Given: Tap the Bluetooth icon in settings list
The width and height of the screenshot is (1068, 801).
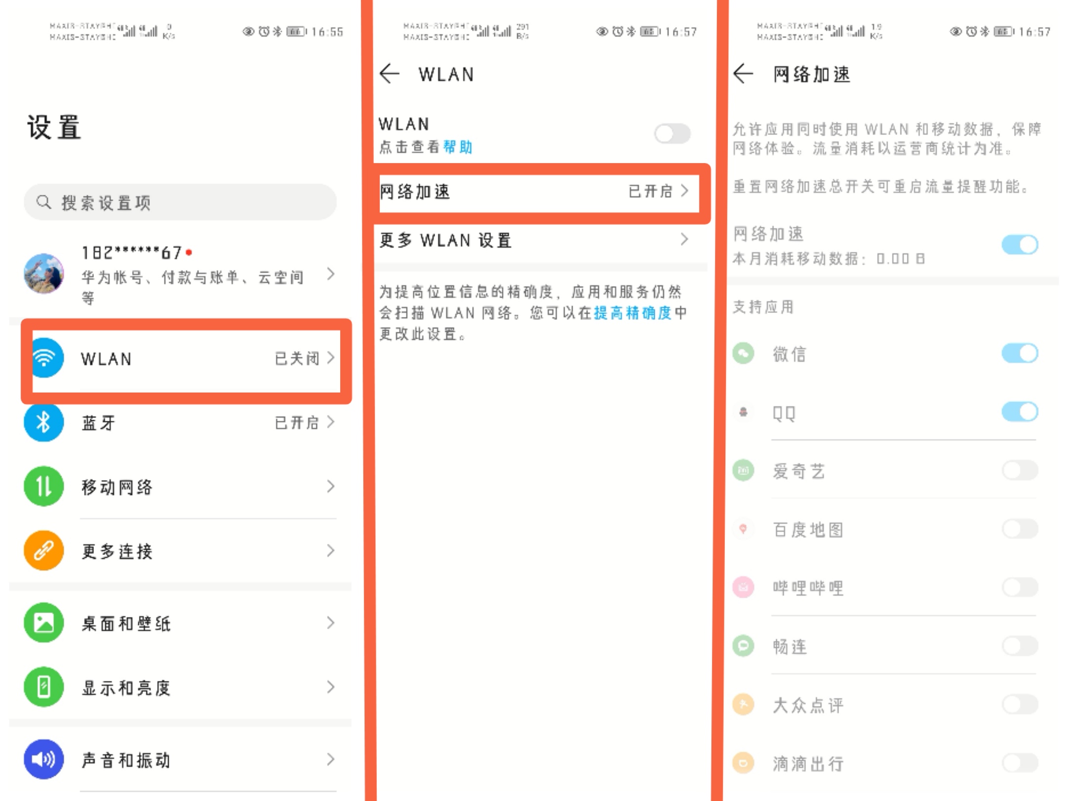Looking at the screenshot, I should coord(44,422).
